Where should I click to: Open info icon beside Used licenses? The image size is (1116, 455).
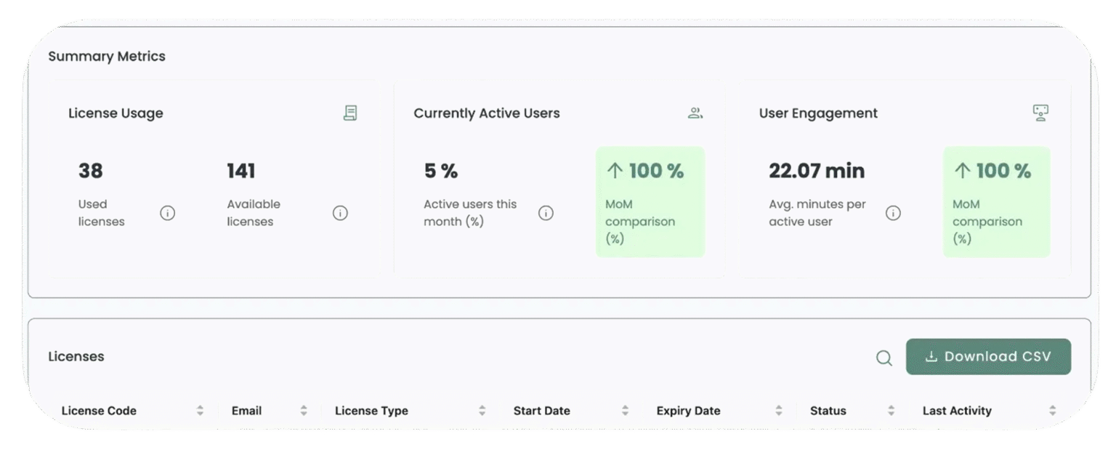(x=168, y=213)
